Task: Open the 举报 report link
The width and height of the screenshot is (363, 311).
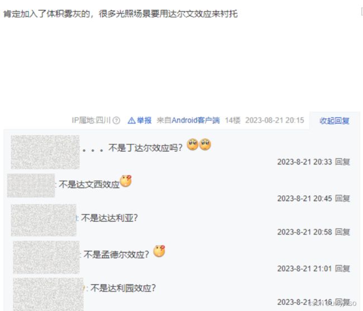Action: (144, 120)
